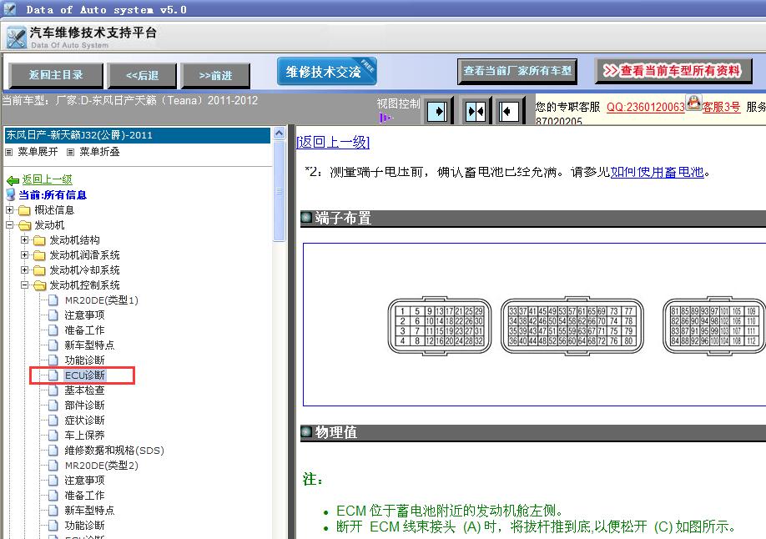766x539 pixels.
Task: Expand the 发动机结构 tree node
Action: pos(24,240)
